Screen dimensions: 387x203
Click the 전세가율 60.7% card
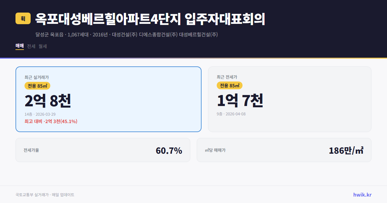[103, 150]
